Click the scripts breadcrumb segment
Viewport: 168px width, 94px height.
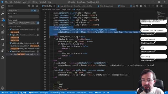click(x=64, y=10)
